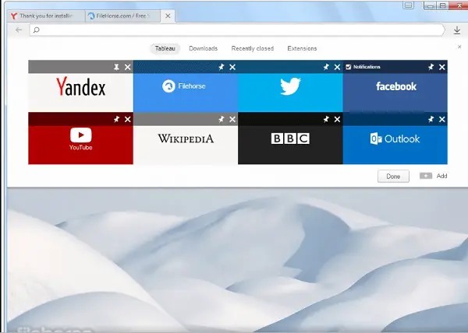Open the Wikipedia tile thumbnail
Screen dimensions: 468x333
point(186,145)
